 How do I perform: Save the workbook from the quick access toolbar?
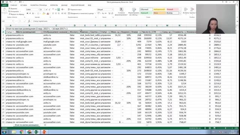coord(7,2)
